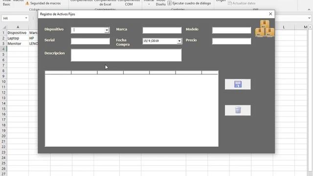The width and height of the screenshot is (313, 176).
Task: Click the Name Box showing H4
Action: click(x=13, y=18)
